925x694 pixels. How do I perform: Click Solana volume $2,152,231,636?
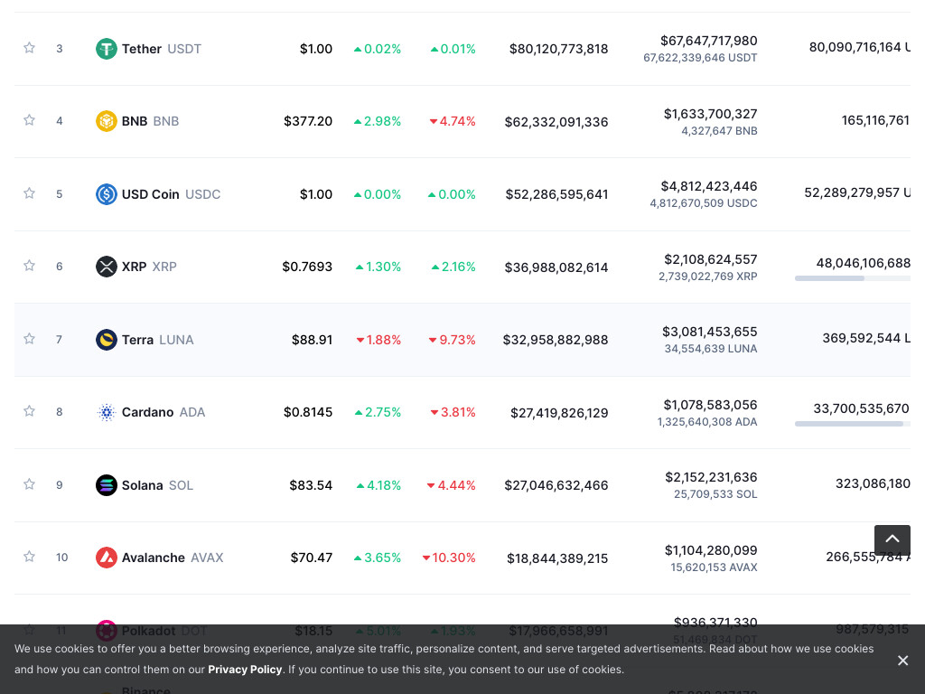[x=711, y=477]
